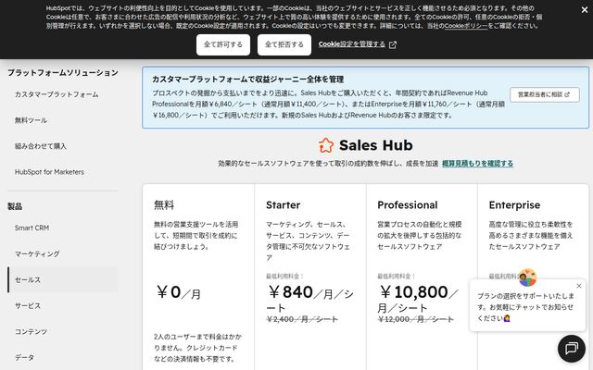Select カスタマープラットフォーム in the sidebar

(57, 94)
